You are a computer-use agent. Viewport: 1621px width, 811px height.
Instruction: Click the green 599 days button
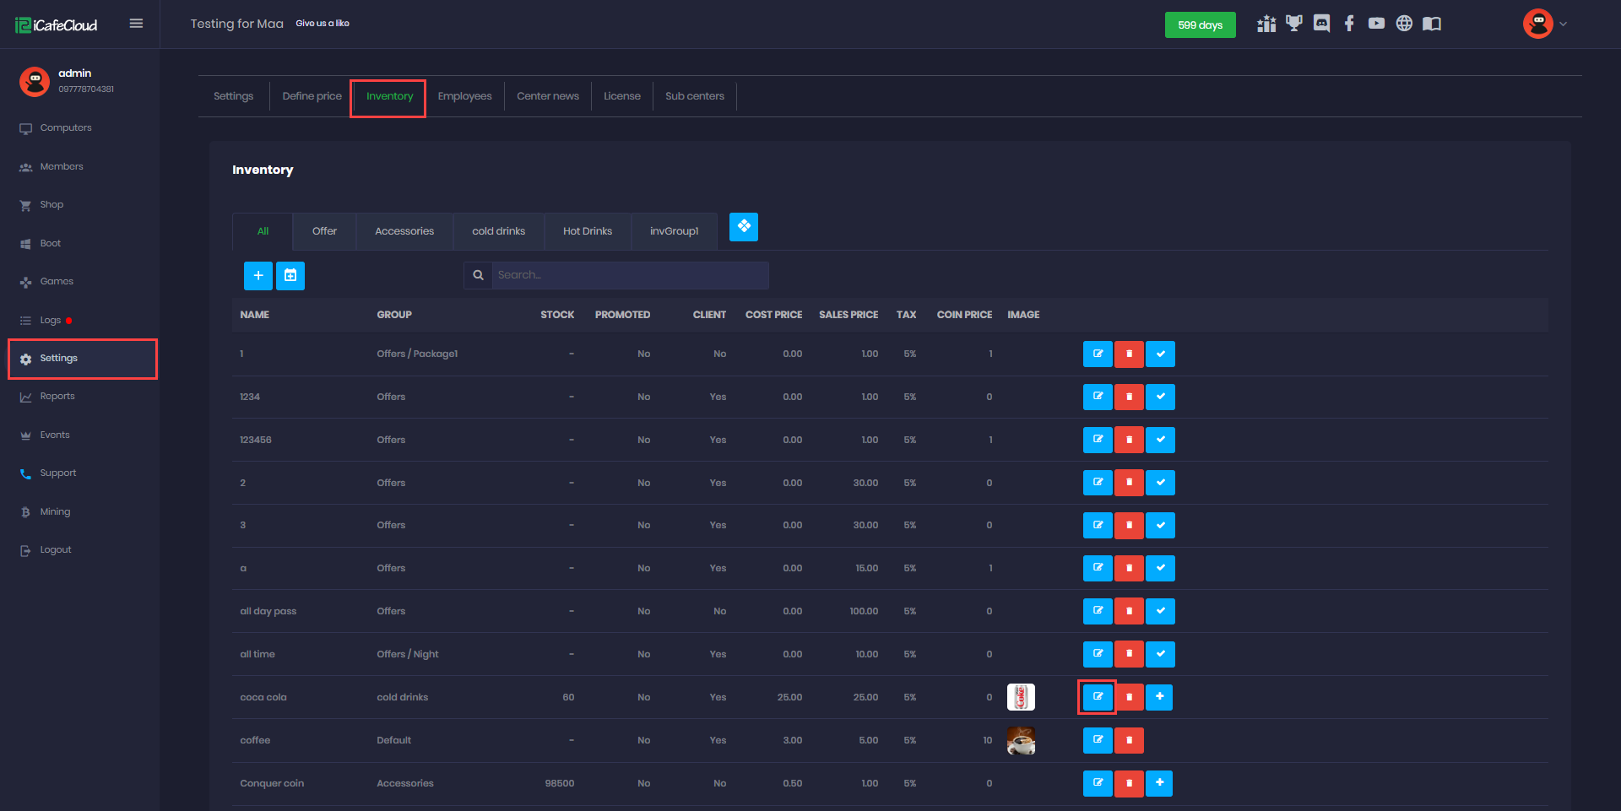click(x=1200, y=25)
